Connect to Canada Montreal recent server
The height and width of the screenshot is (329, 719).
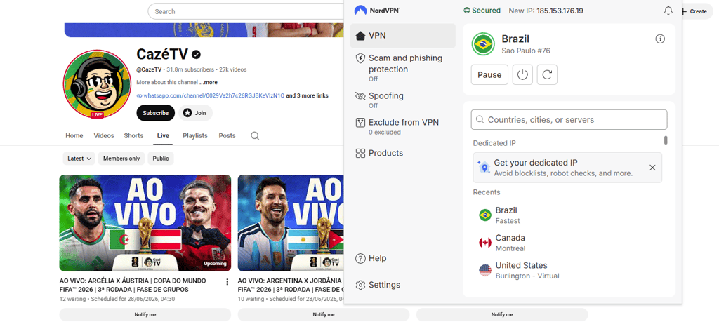[569, 243]
